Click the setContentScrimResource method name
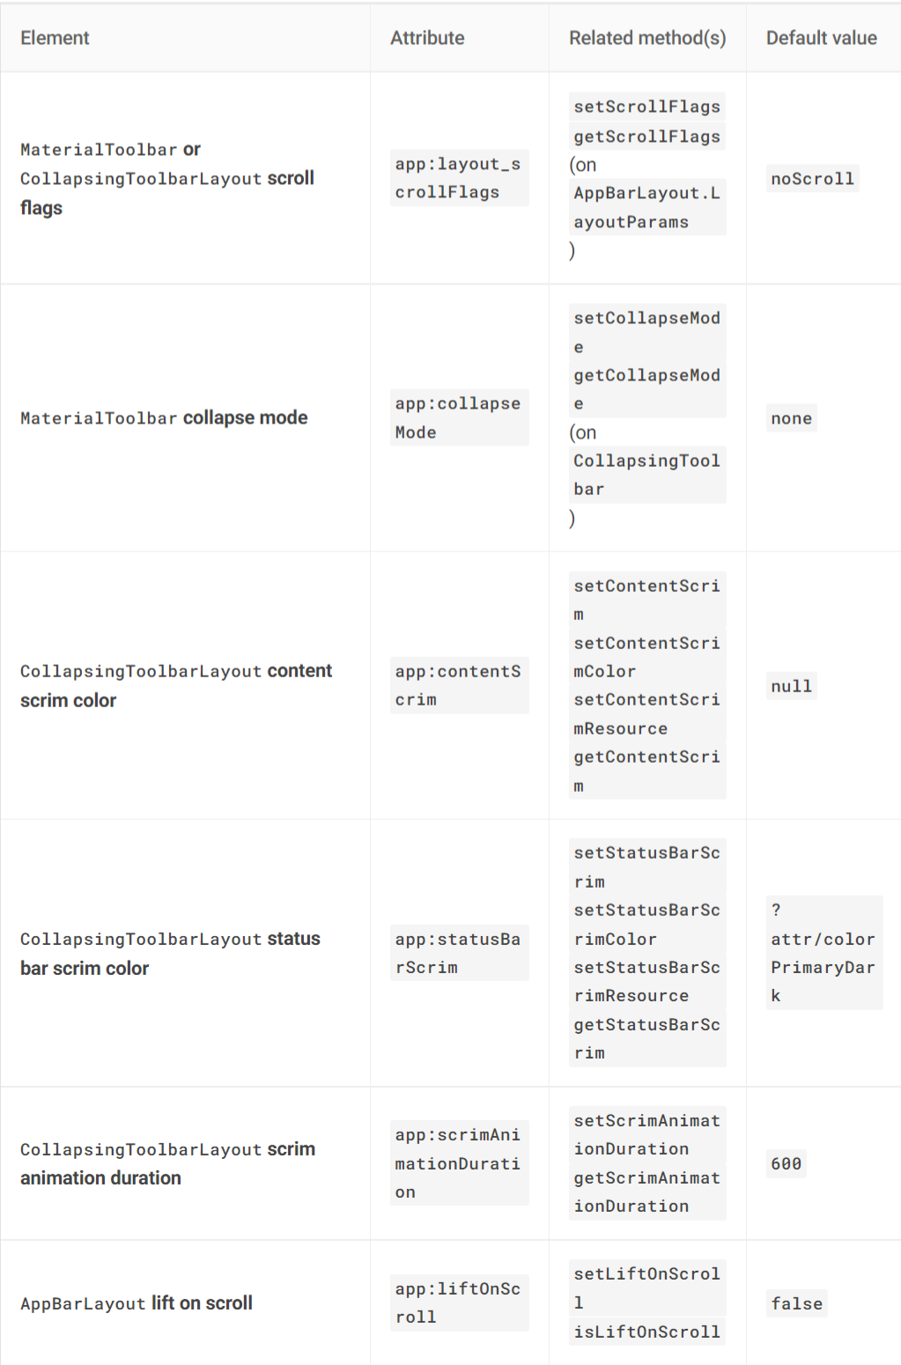 (647, 714)
